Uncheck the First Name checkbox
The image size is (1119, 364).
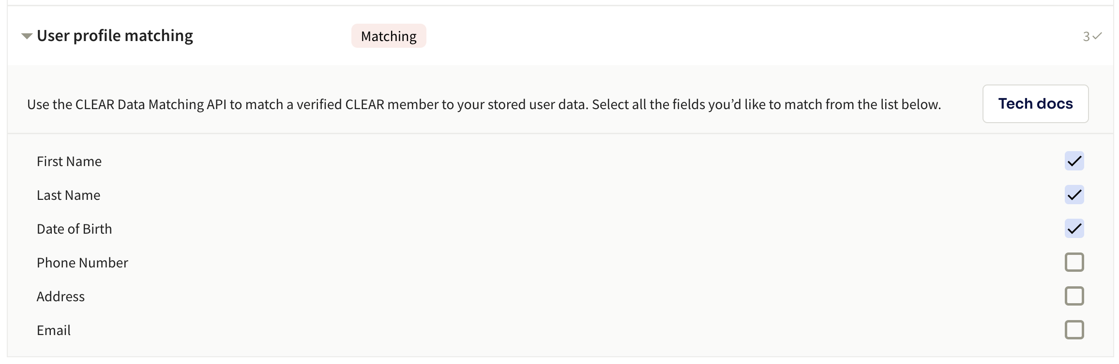[x=1074, y=161]
